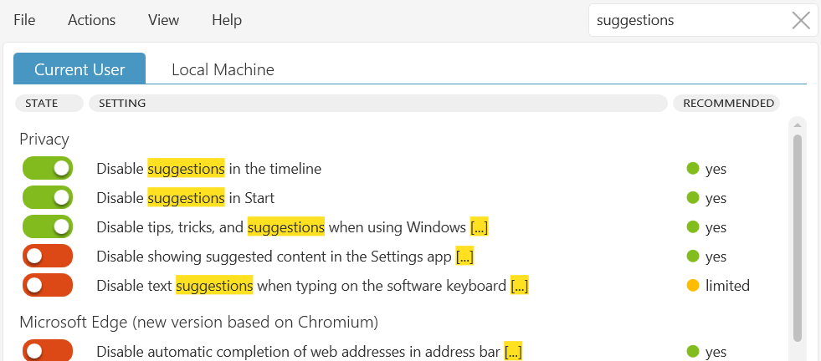821x361 pixels.
Task: Expand [...] on Settings app suggested content row
Action: tap(465, 257)
